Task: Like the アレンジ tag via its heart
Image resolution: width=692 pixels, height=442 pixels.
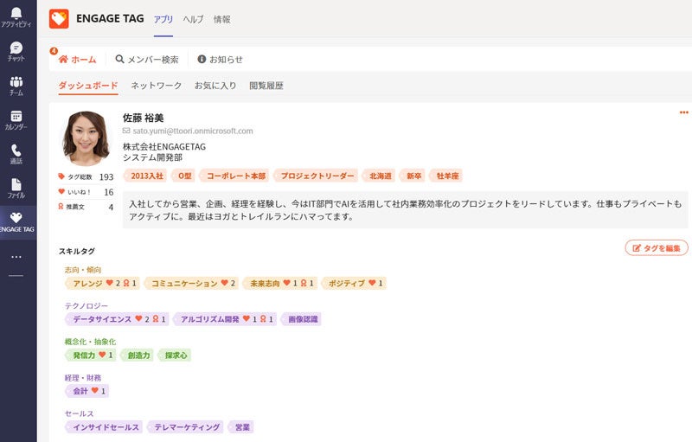Action: click(110, 283)
